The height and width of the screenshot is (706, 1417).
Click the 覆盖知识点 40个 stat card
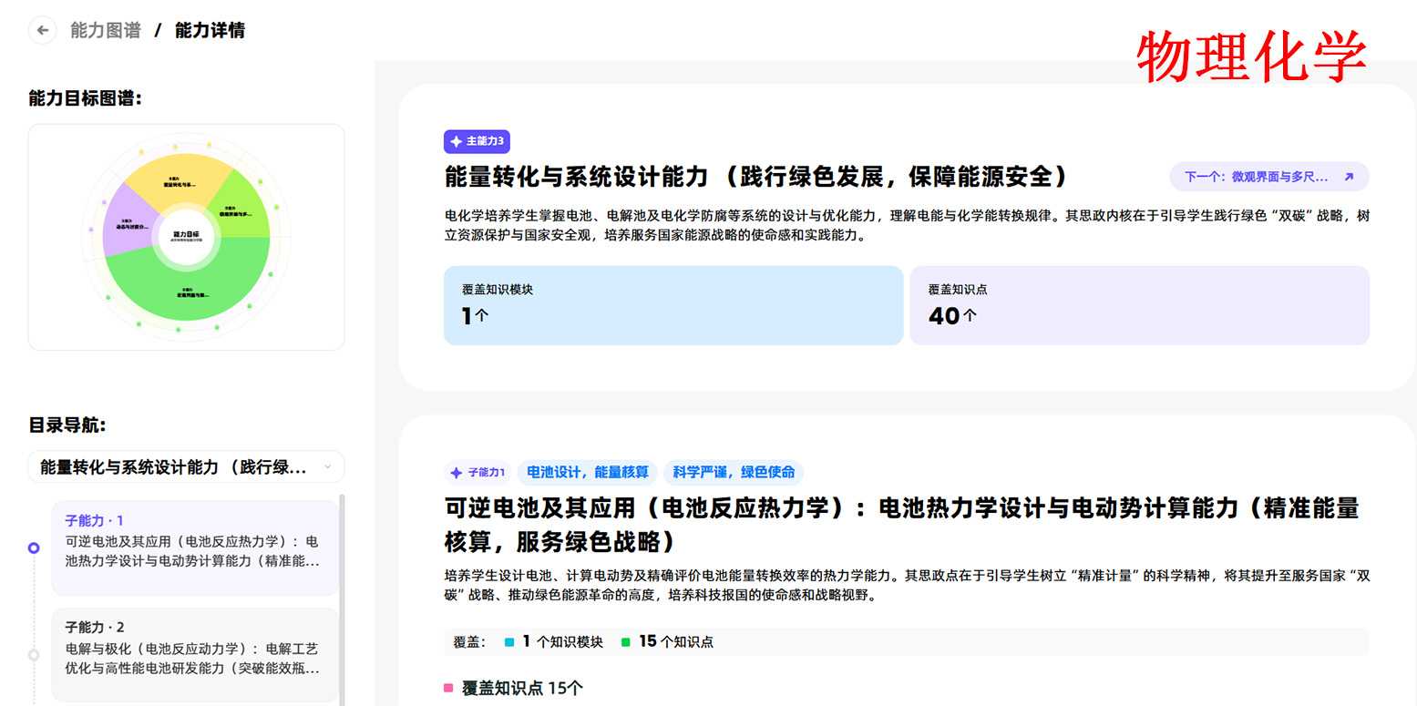coord(1138,305)
